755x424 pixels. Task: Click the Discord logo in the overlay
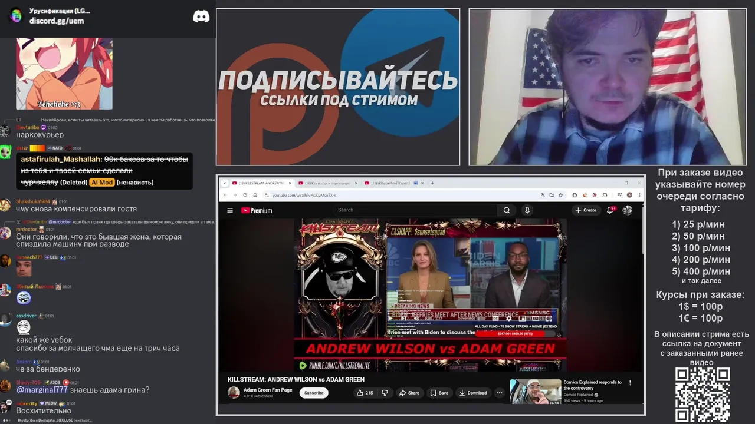(x=201, y=16)
